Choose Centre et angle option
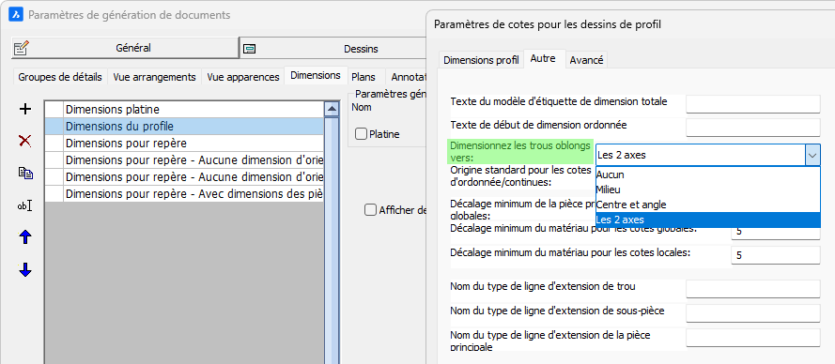 (707, 205)
